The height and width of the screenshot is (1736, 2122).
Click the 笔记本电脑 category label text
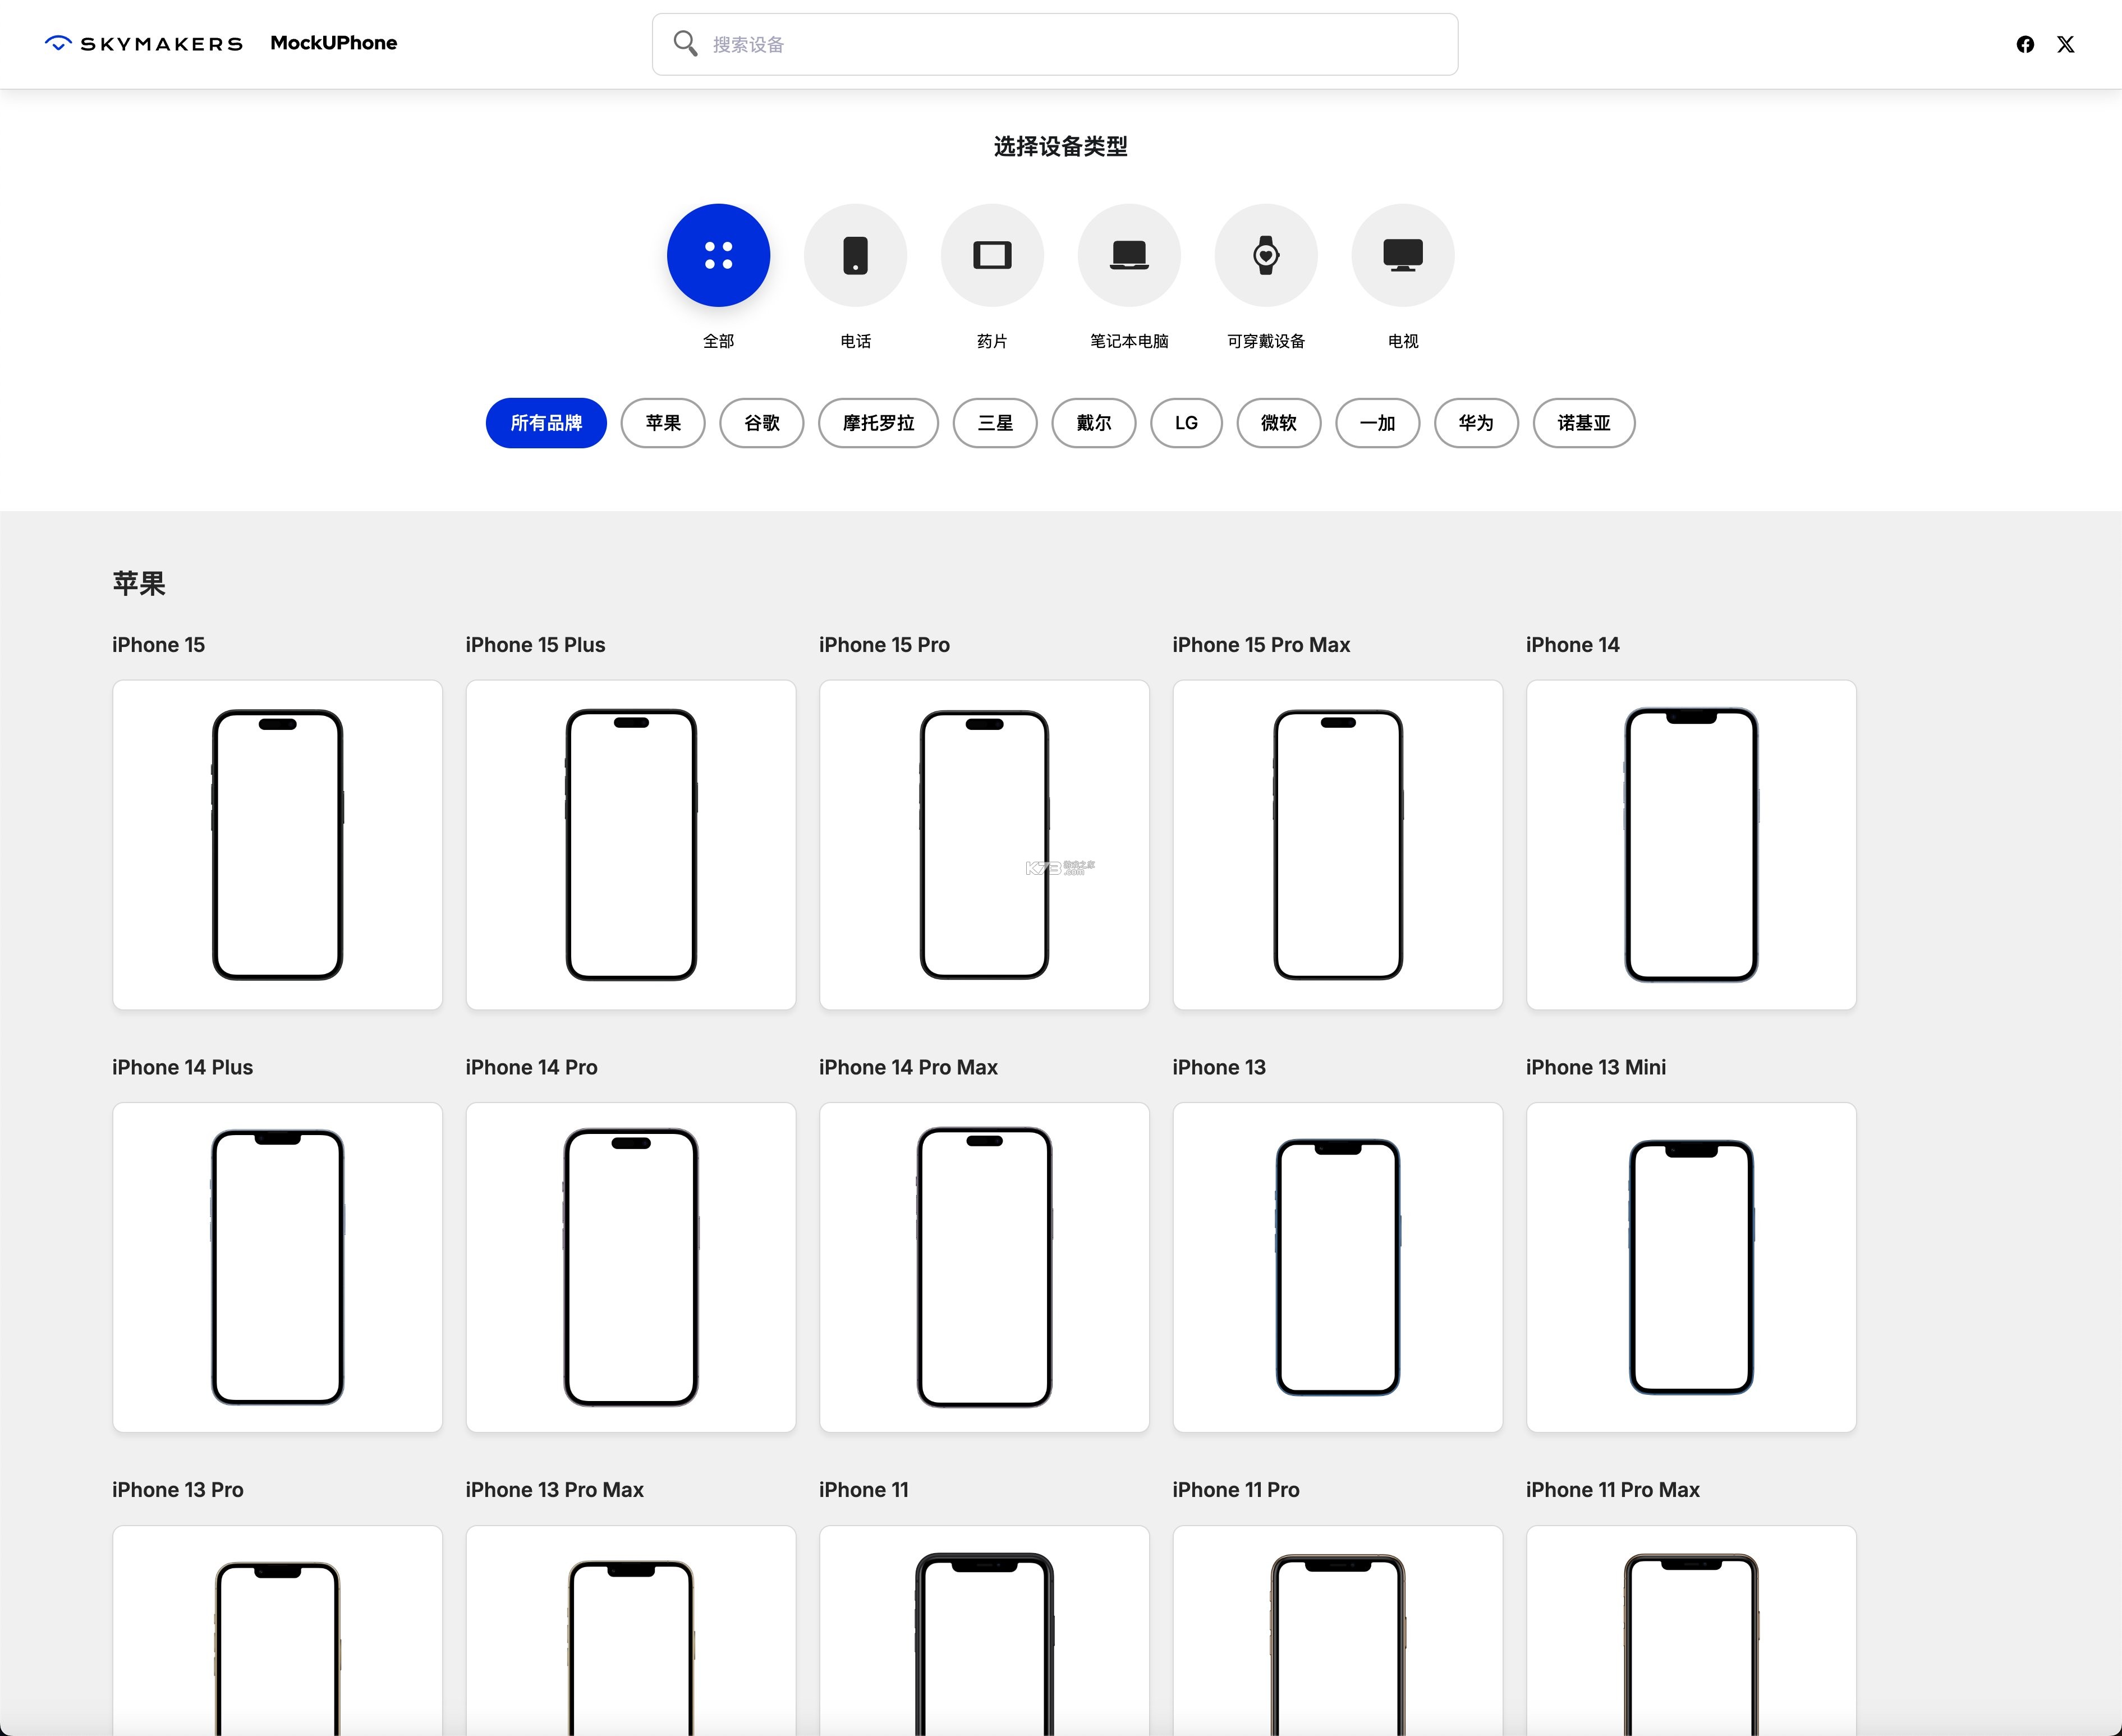(x=1129, y=341)
